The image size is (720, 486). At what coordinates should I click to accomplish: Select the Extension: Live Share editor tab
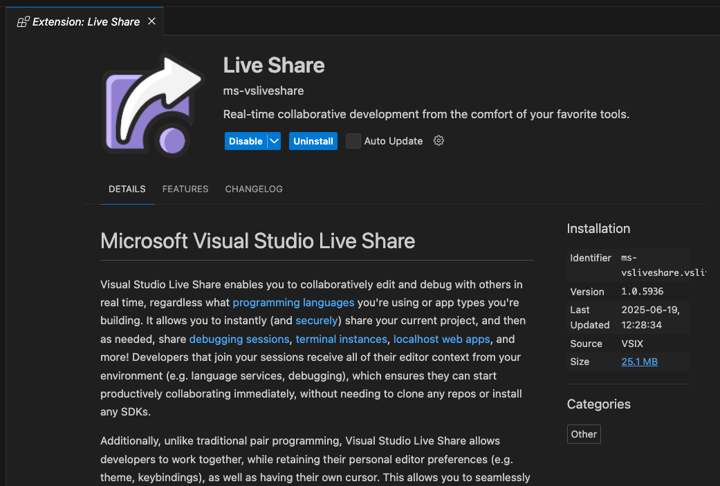pos(85,21)
